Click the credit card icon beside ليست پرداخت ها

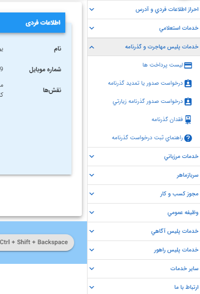pyautogui.click(x=188, y=65)
